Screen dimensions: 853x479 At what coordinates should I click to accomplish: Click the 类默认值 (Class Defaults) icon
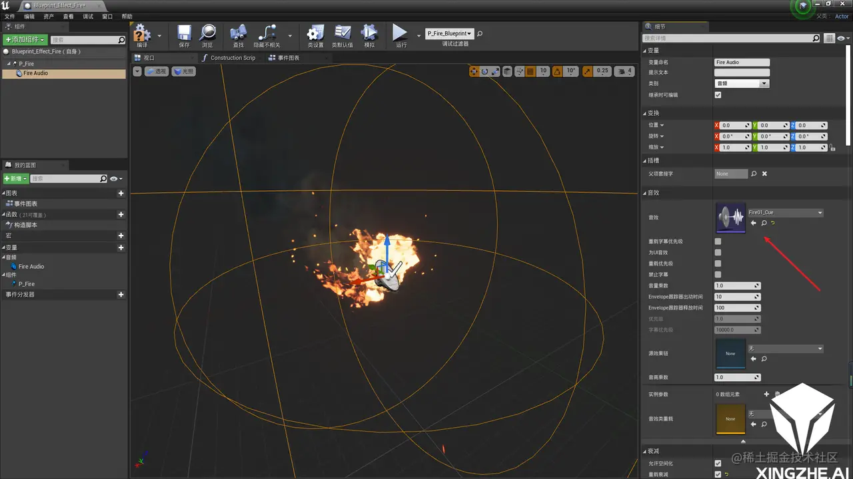(x=343, y=34)
